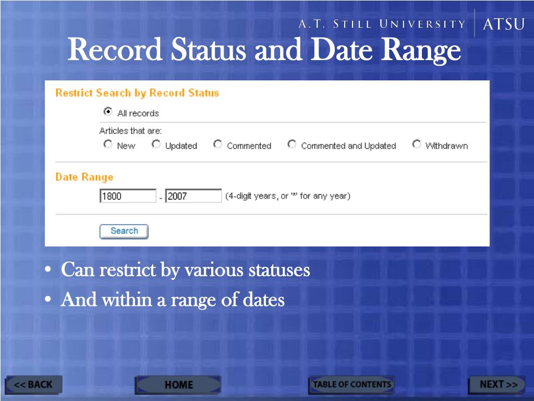Choose the Withdrawn radio button
The height and width of the screenshot is (401, 534).
point(417,144)
